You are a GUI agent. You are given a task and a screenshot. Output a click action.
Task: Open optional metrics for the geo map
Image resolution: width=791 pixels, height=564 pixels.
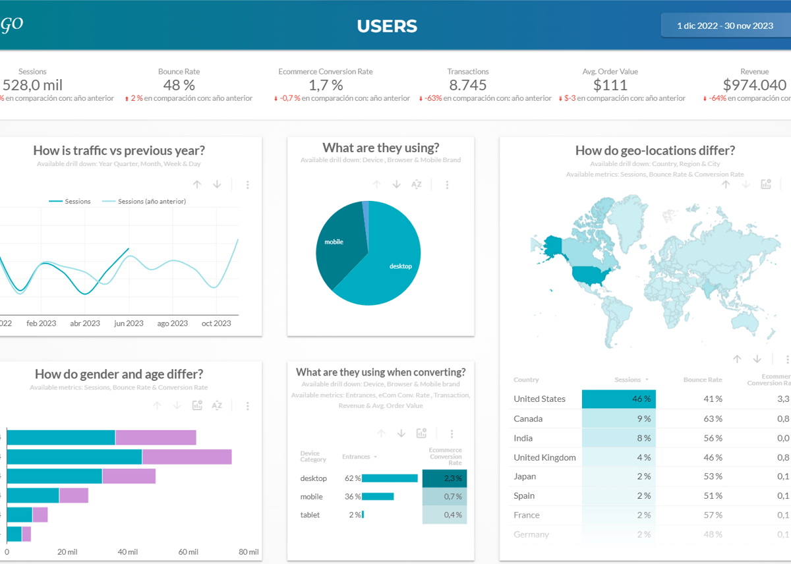(766, 184)
